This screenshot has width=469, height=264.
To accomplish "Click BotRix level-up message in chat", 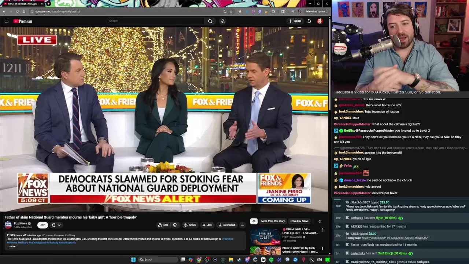I will pyautogui.click(x=382, y=131).
